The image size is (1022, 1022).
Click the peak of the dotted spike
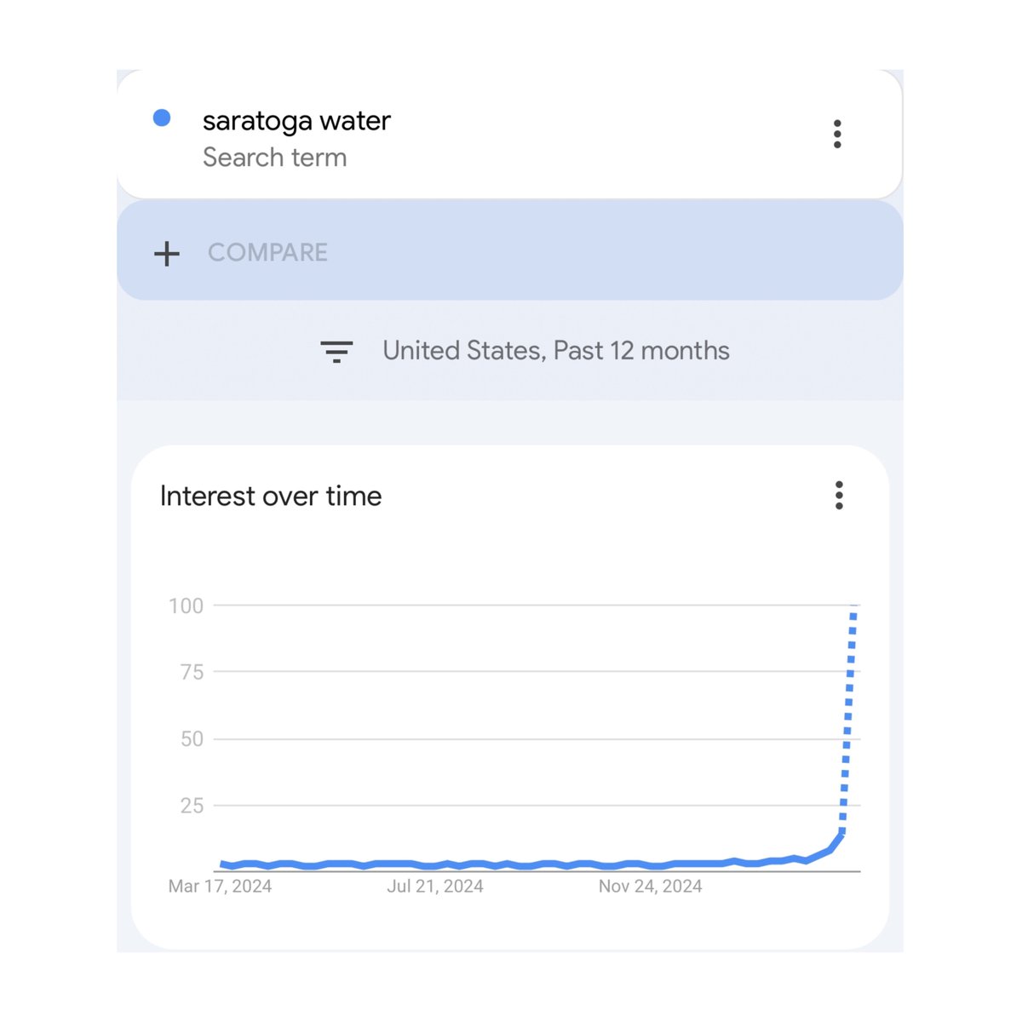click(854, 607)
